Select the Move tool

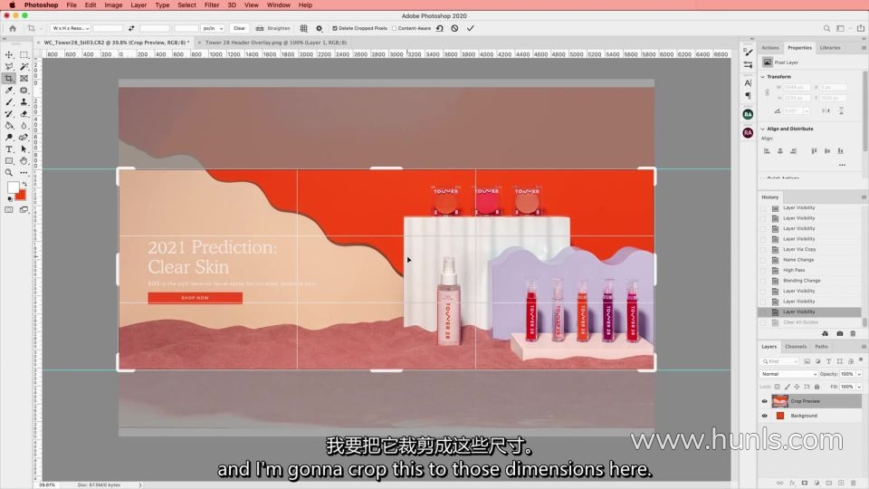tap(9, 55)
